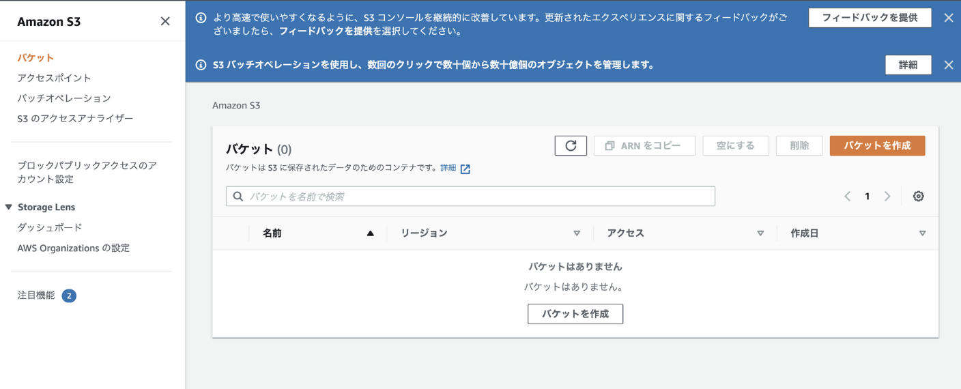Sort buckets by 名前 ascending arrow
The width and height of the screenshot is (961, 389).
pyautogui.click(x=370, y=233)
